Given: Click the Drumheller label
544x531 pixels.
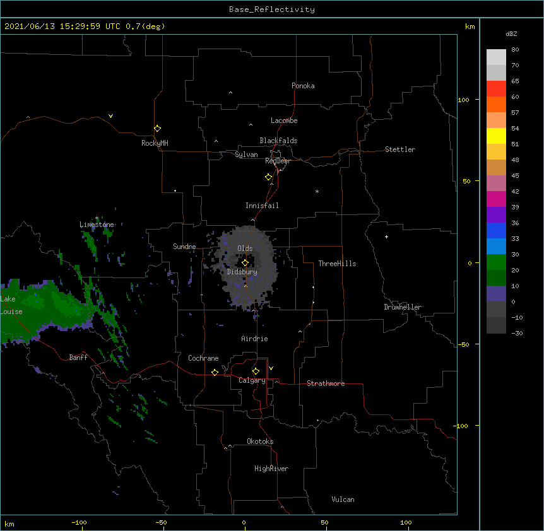Looking at the screenshot, I should (403, 307).
